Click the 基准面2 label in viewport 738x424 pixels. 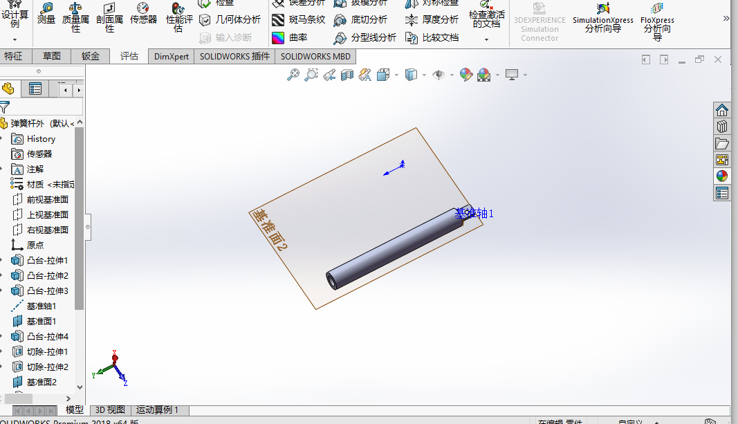pyautogui.click(x=270, y=230)
